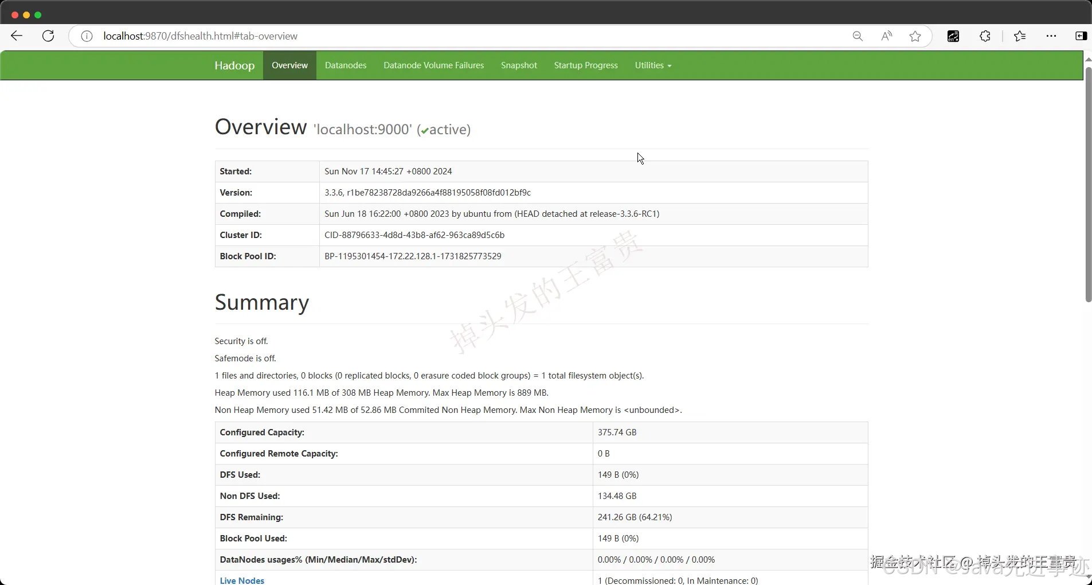Click the Configured Remote Capacity label

click(x=279, y=454)
